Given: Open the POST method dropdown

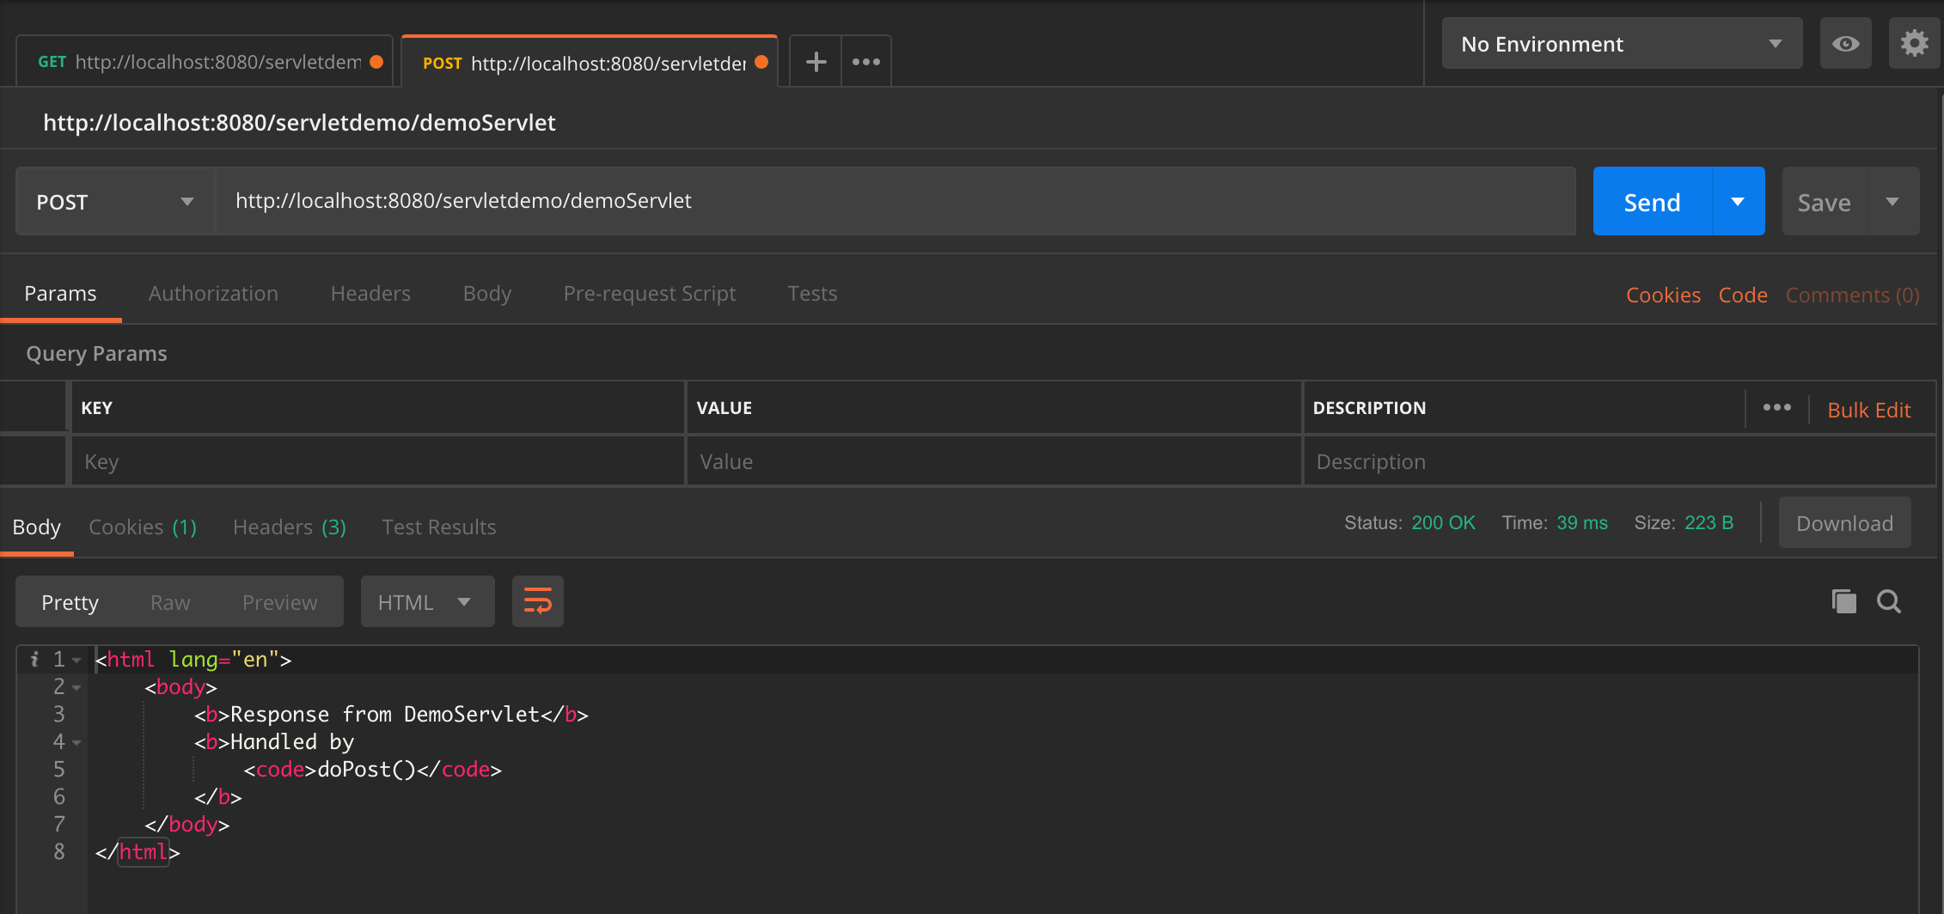Looking at the screenshot, I should point(113,201).
